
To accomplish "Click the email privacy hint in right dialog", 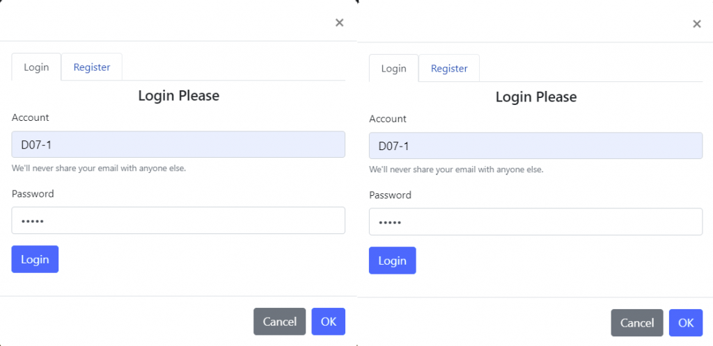I will (456, 170).
